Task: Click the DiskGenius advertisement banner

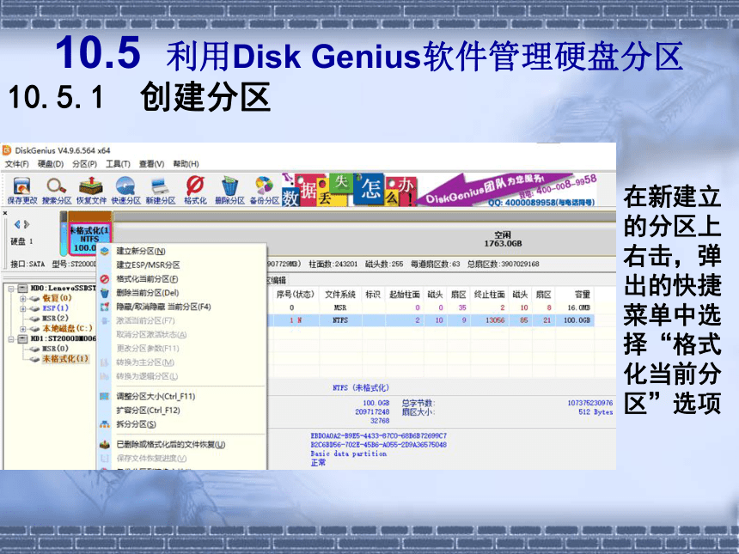Action: pyautogui.click(x=440, y=190)
